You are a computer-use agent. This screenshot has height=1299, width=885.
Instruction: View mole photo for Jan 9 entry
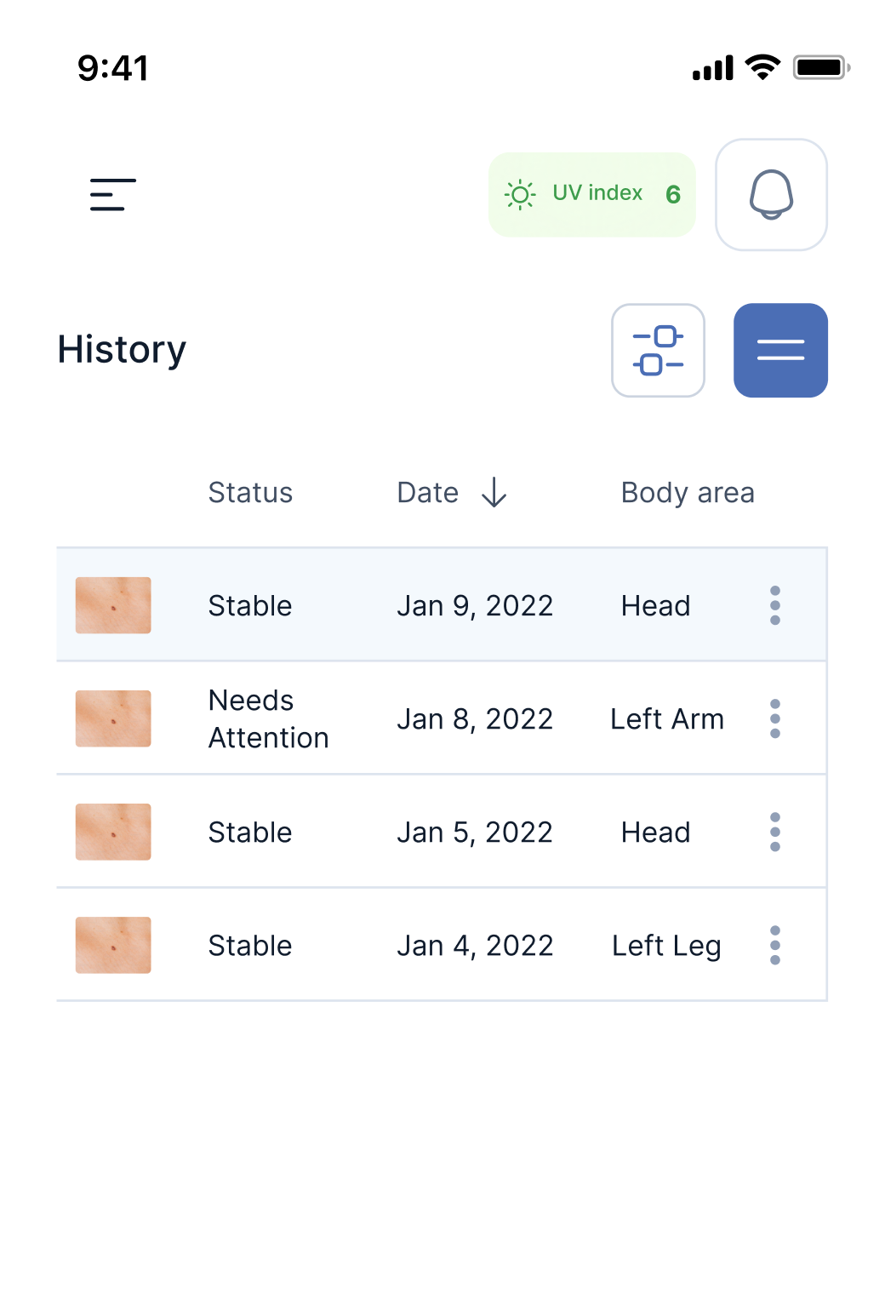click(x=113, y=605)
